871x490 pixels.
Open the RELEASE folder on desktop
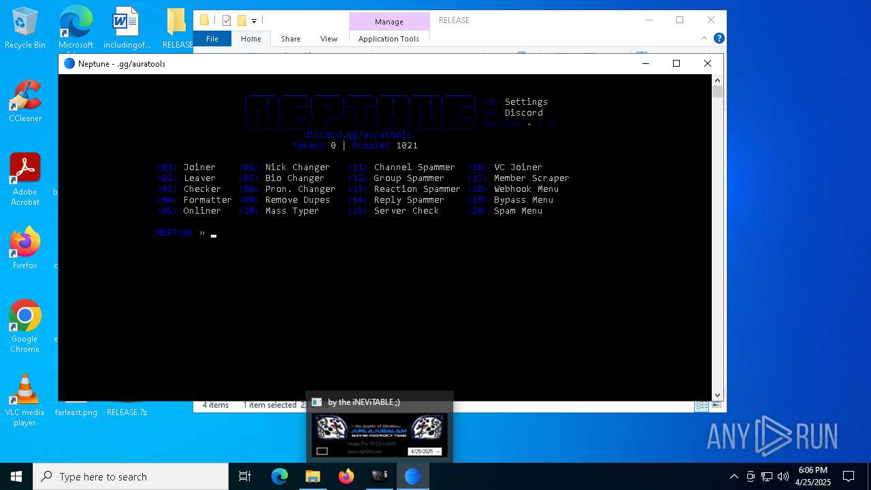178,27
